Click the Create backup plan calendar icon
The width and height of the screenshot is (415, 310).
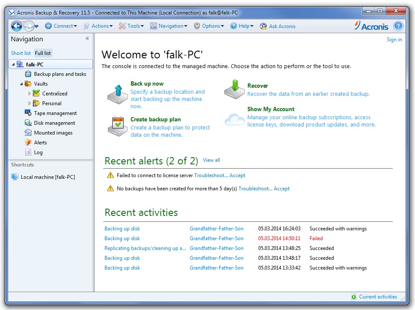click(x=117, y=126)
